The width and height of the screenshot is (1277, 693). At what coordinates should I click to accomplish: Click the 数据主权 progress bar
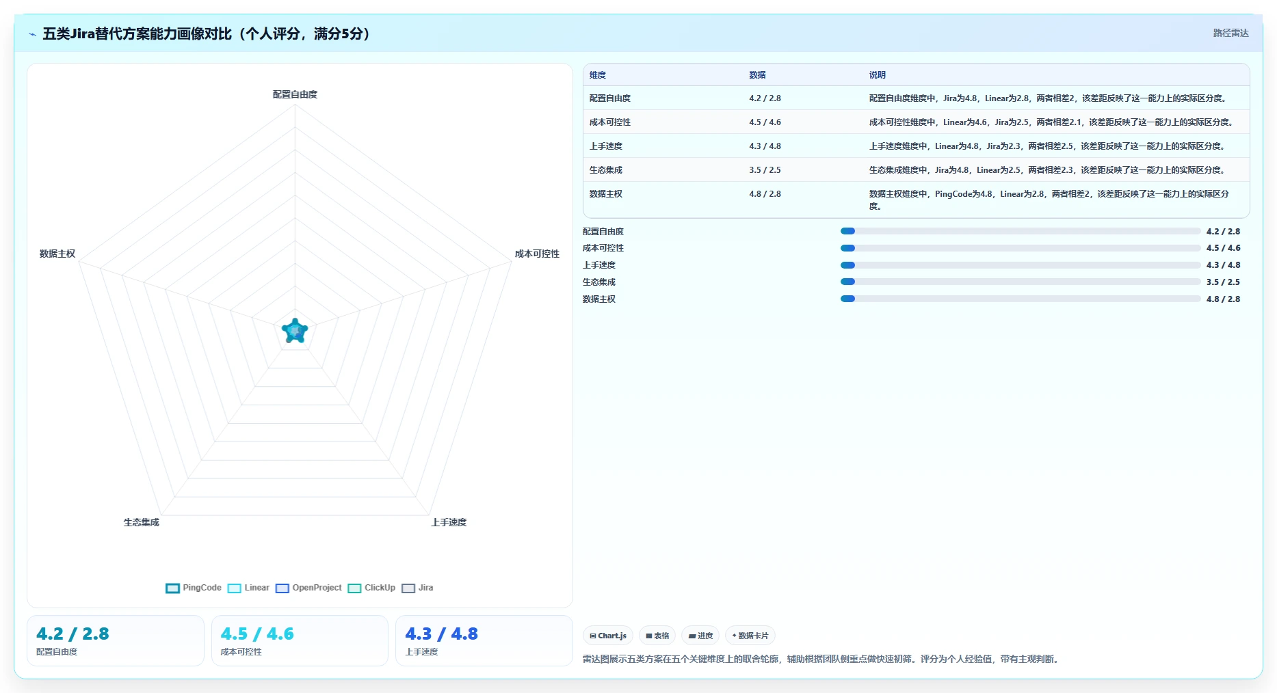pyautogui.click(x=1021, y=299)
